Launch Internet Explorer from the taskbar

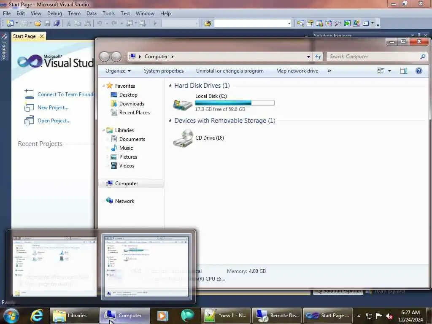pos(37,316)
